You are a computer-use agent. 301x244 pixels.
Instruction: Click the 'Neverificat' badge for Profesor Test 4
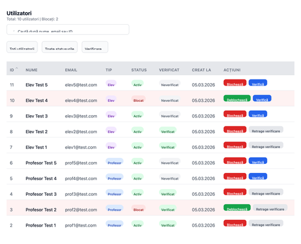point(170,177)
